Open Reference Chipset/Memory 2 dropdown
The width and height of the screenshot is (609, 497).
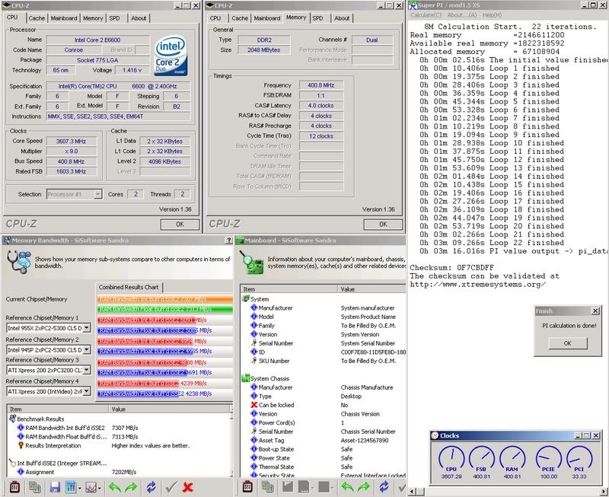(x=87, y=349)
